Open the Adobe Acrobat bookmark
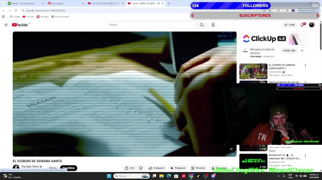 click(x=60, y=17)
